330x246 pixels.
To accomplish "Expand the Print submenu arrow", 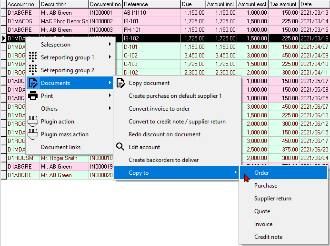I will click(110, 95).
